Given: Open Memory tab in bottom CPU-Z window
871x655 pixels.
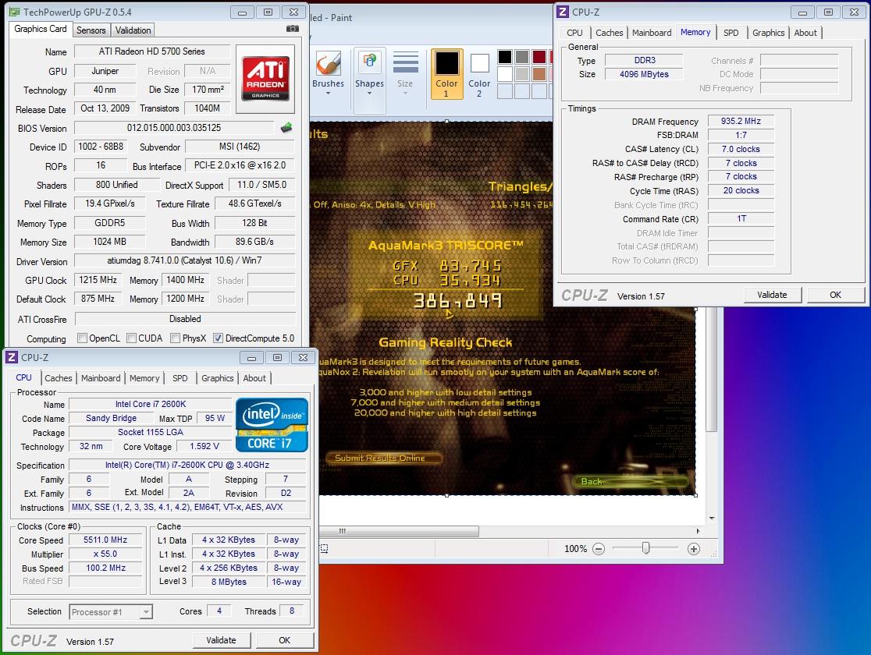Looking at the screenshot, I should point(144,378).
